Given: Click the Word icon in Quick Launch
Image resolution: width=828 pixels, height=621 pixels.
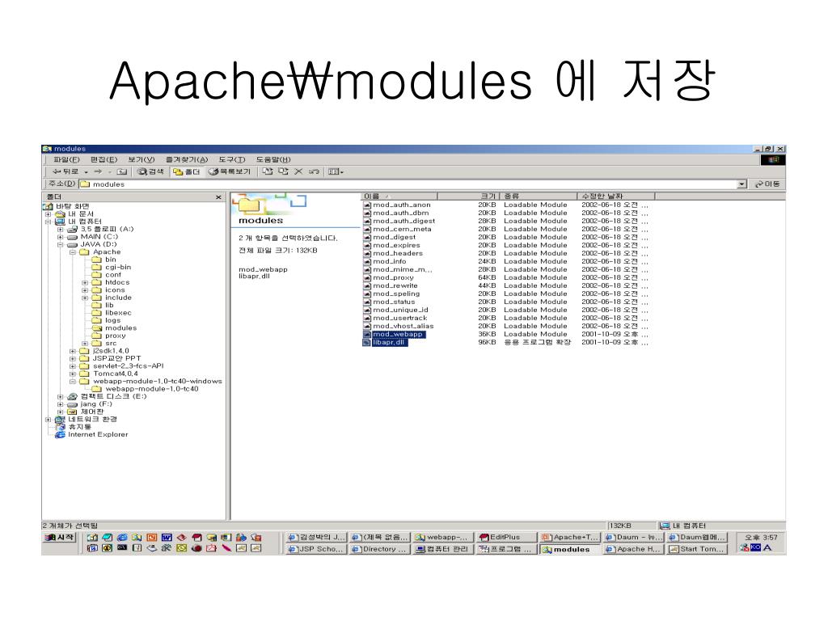Looking at the screenshot, I should (x=167, y=538).
